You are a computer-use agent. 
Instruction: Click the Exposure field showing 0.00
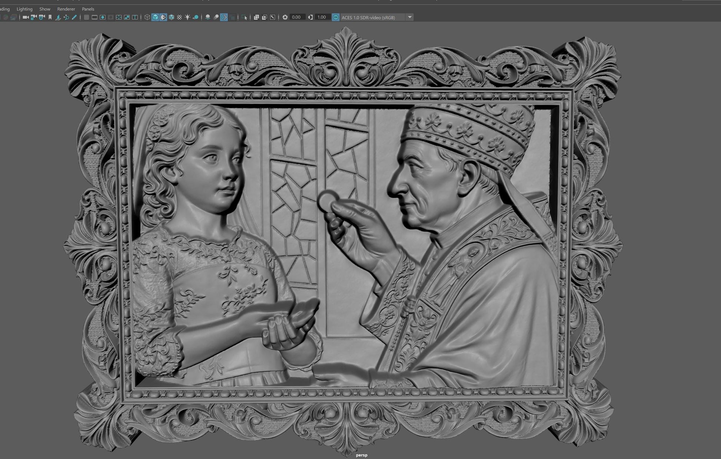tap(297, 17)
